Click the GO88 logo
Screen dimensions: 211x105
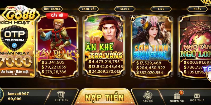pyautogui.click(x=21, y=14)
